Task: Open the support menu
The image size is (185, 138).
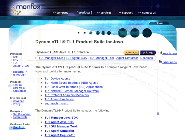Action: pyautogui.click(x=125, y=13)
